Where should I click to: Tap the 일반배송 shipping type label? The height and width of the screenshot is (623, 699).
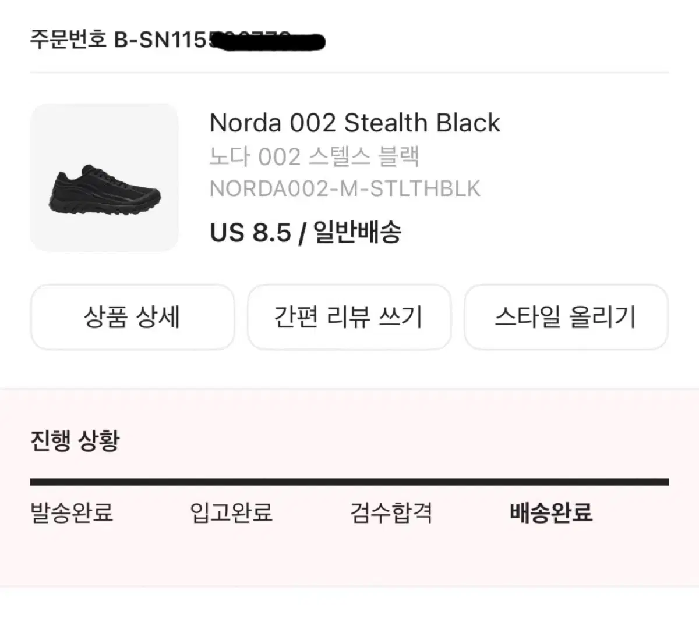coord(358,233)
